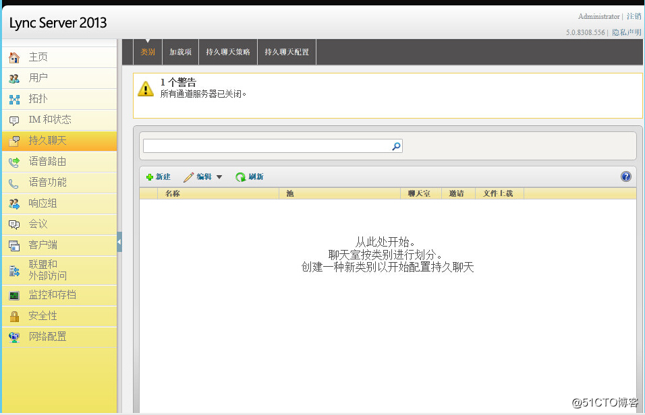This screenshot has height=415, width=645.
Task: Go to 拓扑 in the sidebar
Action: click(59, 99)
